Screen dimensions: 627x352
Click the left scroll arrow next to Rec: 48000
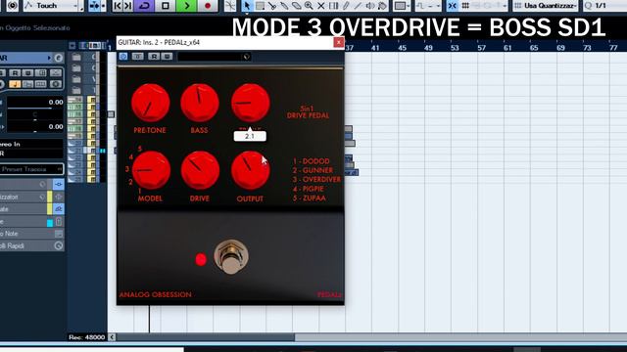point(112,337)
